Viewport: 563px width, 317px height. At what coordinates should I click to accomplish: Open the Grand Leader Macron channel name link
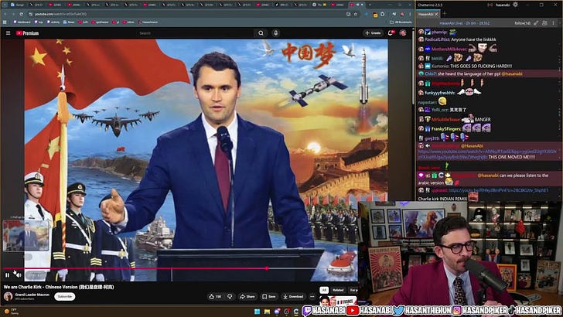click(x=32, y=295)
